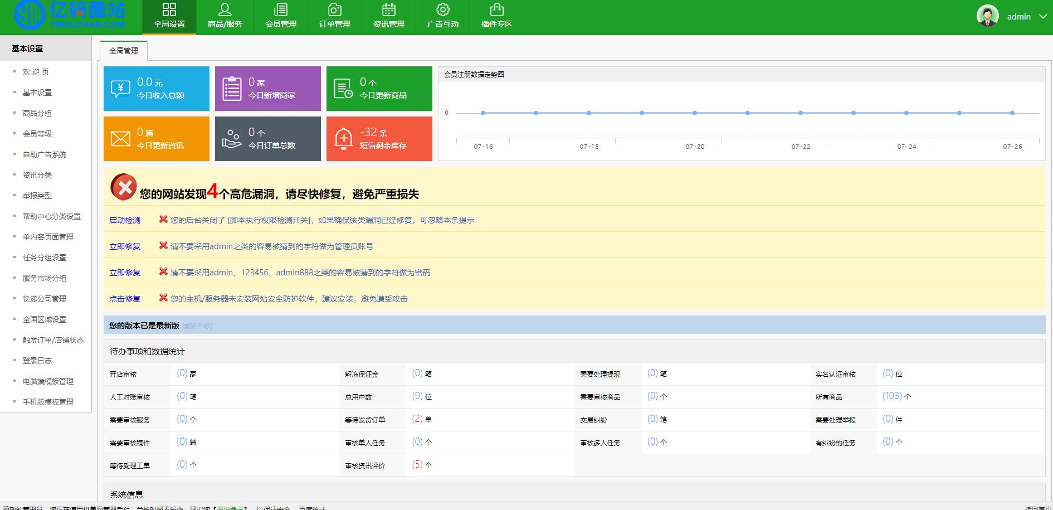Open the 广告互动 gear icon
Screen dimensions: 1053x510
click(442, 9)
